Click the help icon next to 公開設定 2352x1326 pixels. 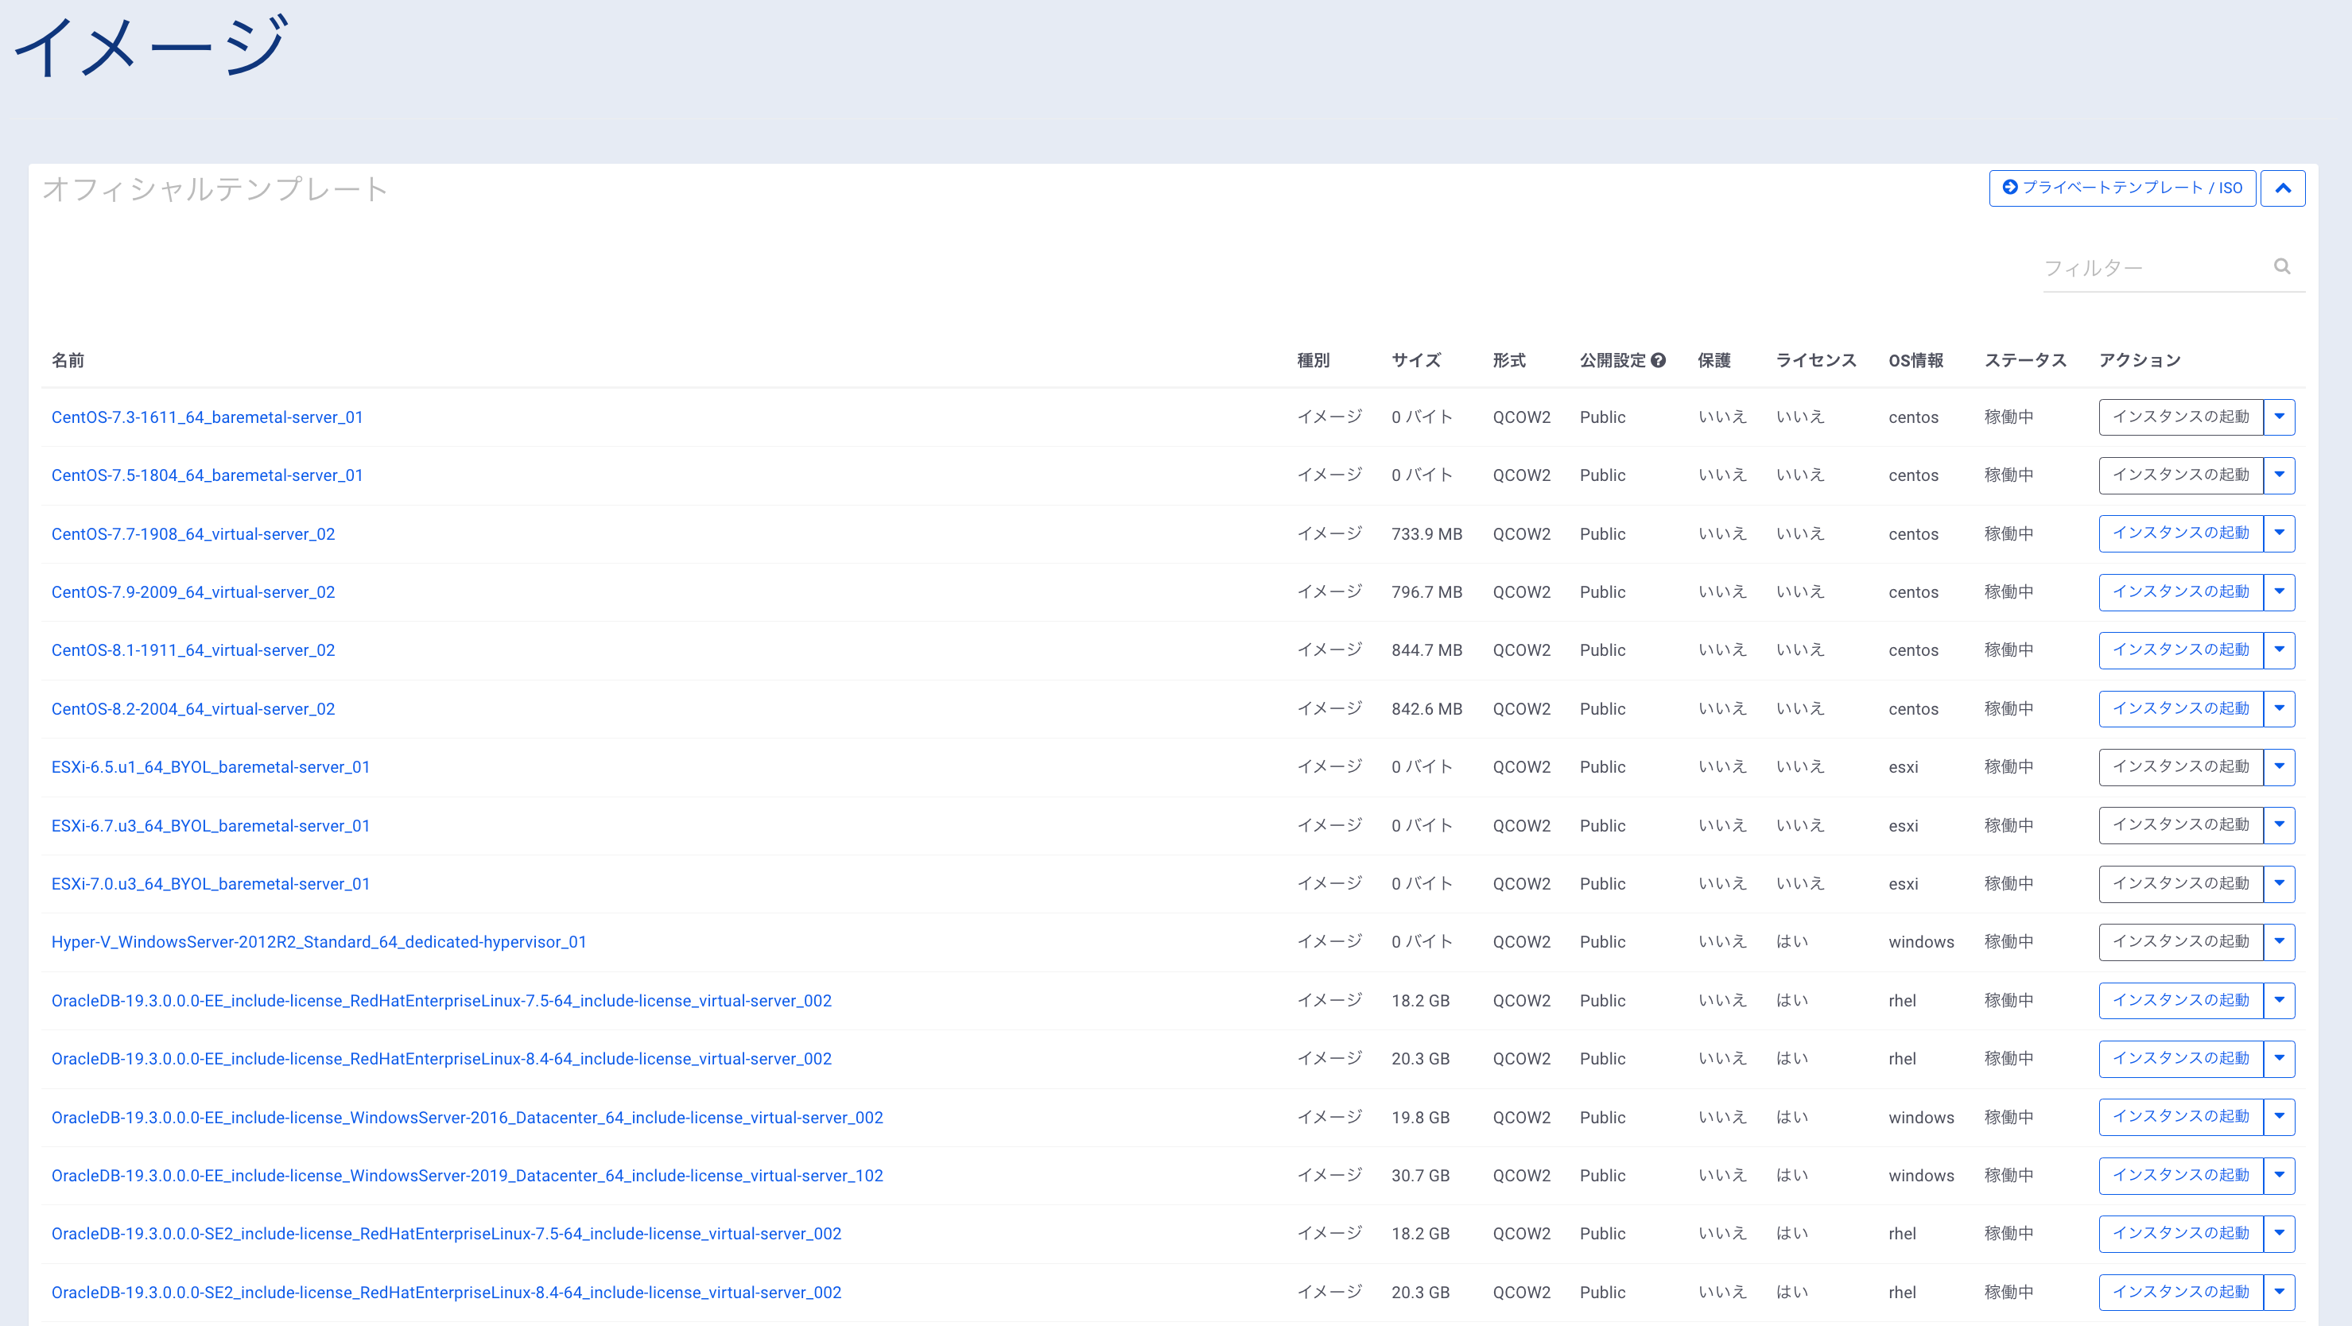1658,360
